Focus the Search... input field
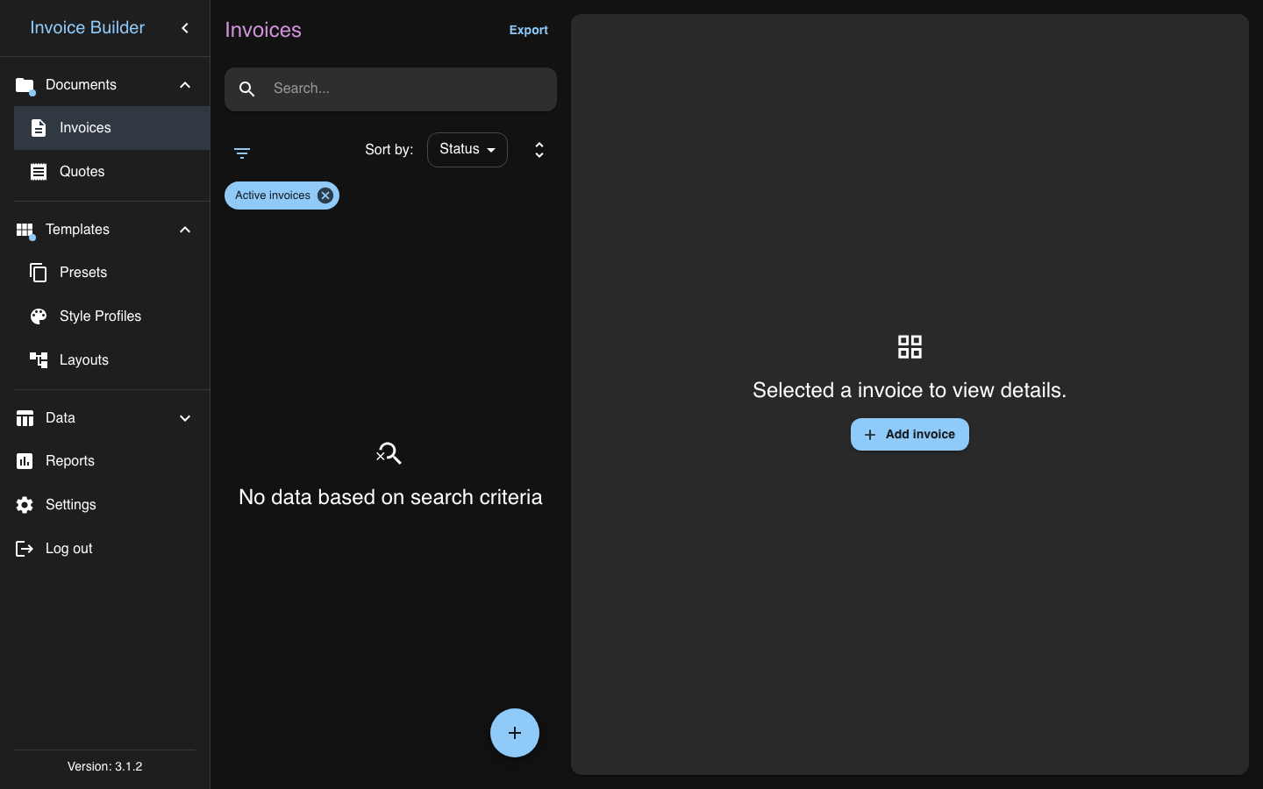This screenshot has height=789, width=1263. pos(391,89)
